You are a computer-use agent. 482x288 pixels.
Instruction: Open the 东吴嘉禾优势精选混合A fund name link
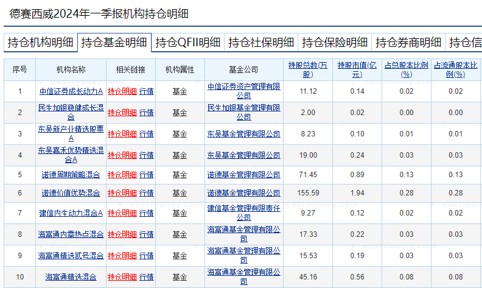[71, 155]
